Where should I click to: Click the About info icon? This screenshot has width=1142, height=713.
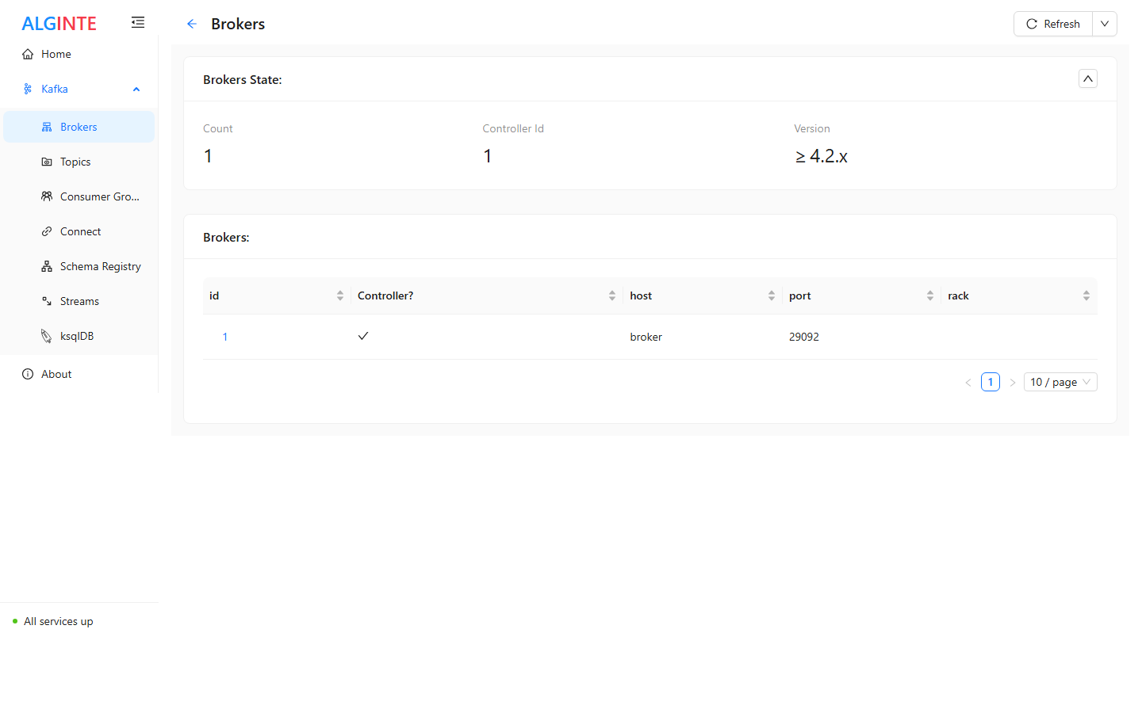click(28, 374)
